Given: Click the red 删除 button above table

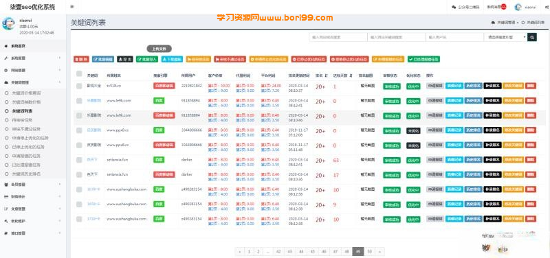Looking at the screenshot, I should pyautogui.click(x=81, y=60).
